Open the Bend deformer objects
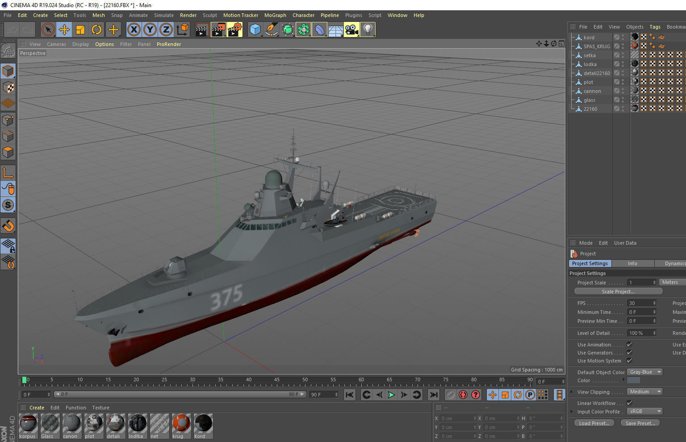 point(319,30)
